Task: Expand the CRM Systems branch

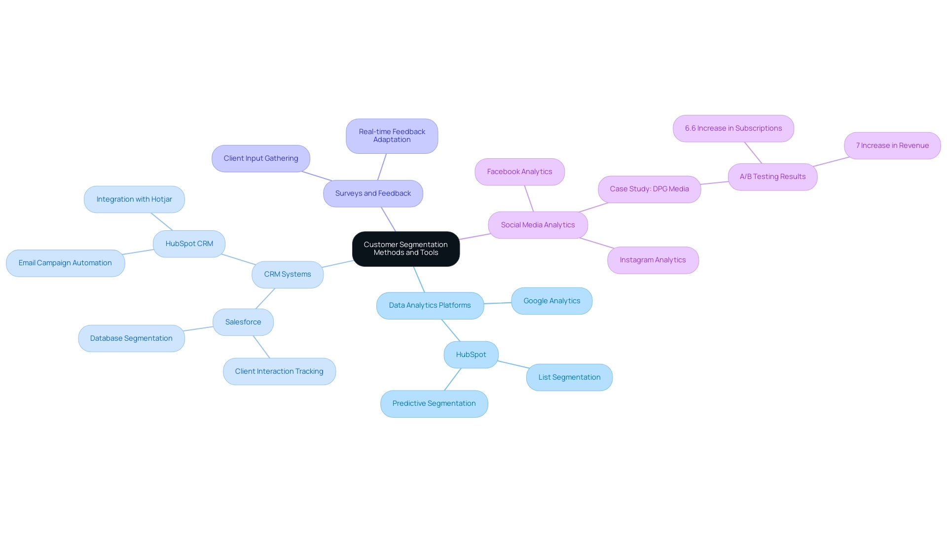Action: (288, 274)
